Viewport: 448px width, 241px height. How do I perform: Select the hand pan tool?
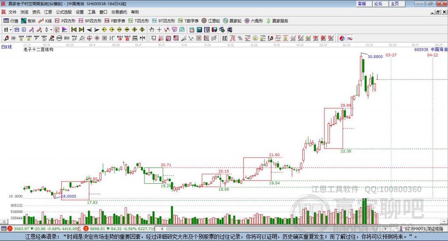(x=152, y=30)
